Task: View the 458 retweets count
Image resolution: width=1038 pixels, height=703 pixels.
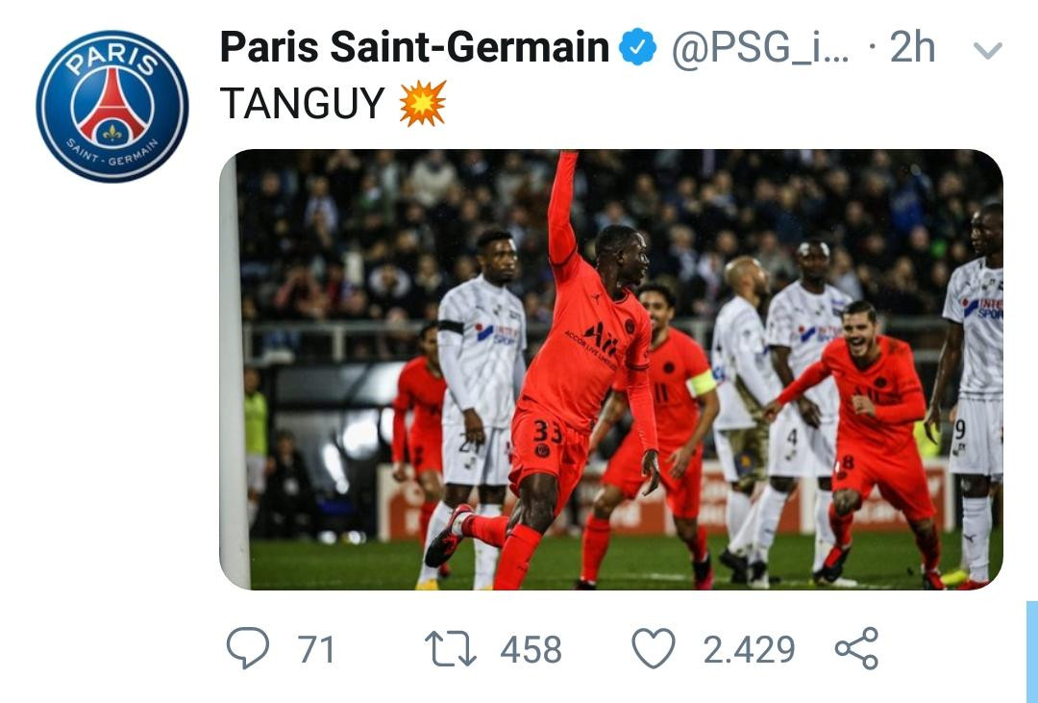Action: pos(531,649)
